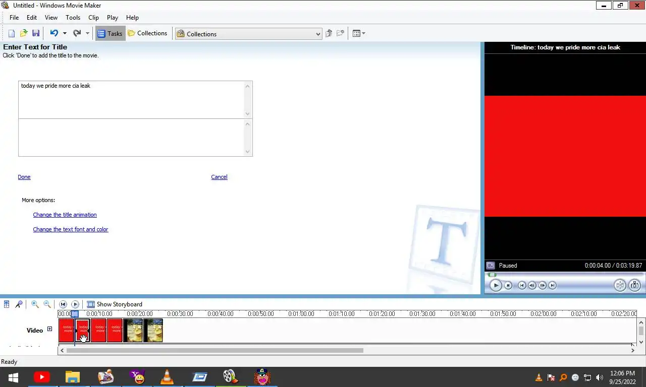Rewind the timeline to the start
Viewport: 646px width, 387px height.
(63, 304)
